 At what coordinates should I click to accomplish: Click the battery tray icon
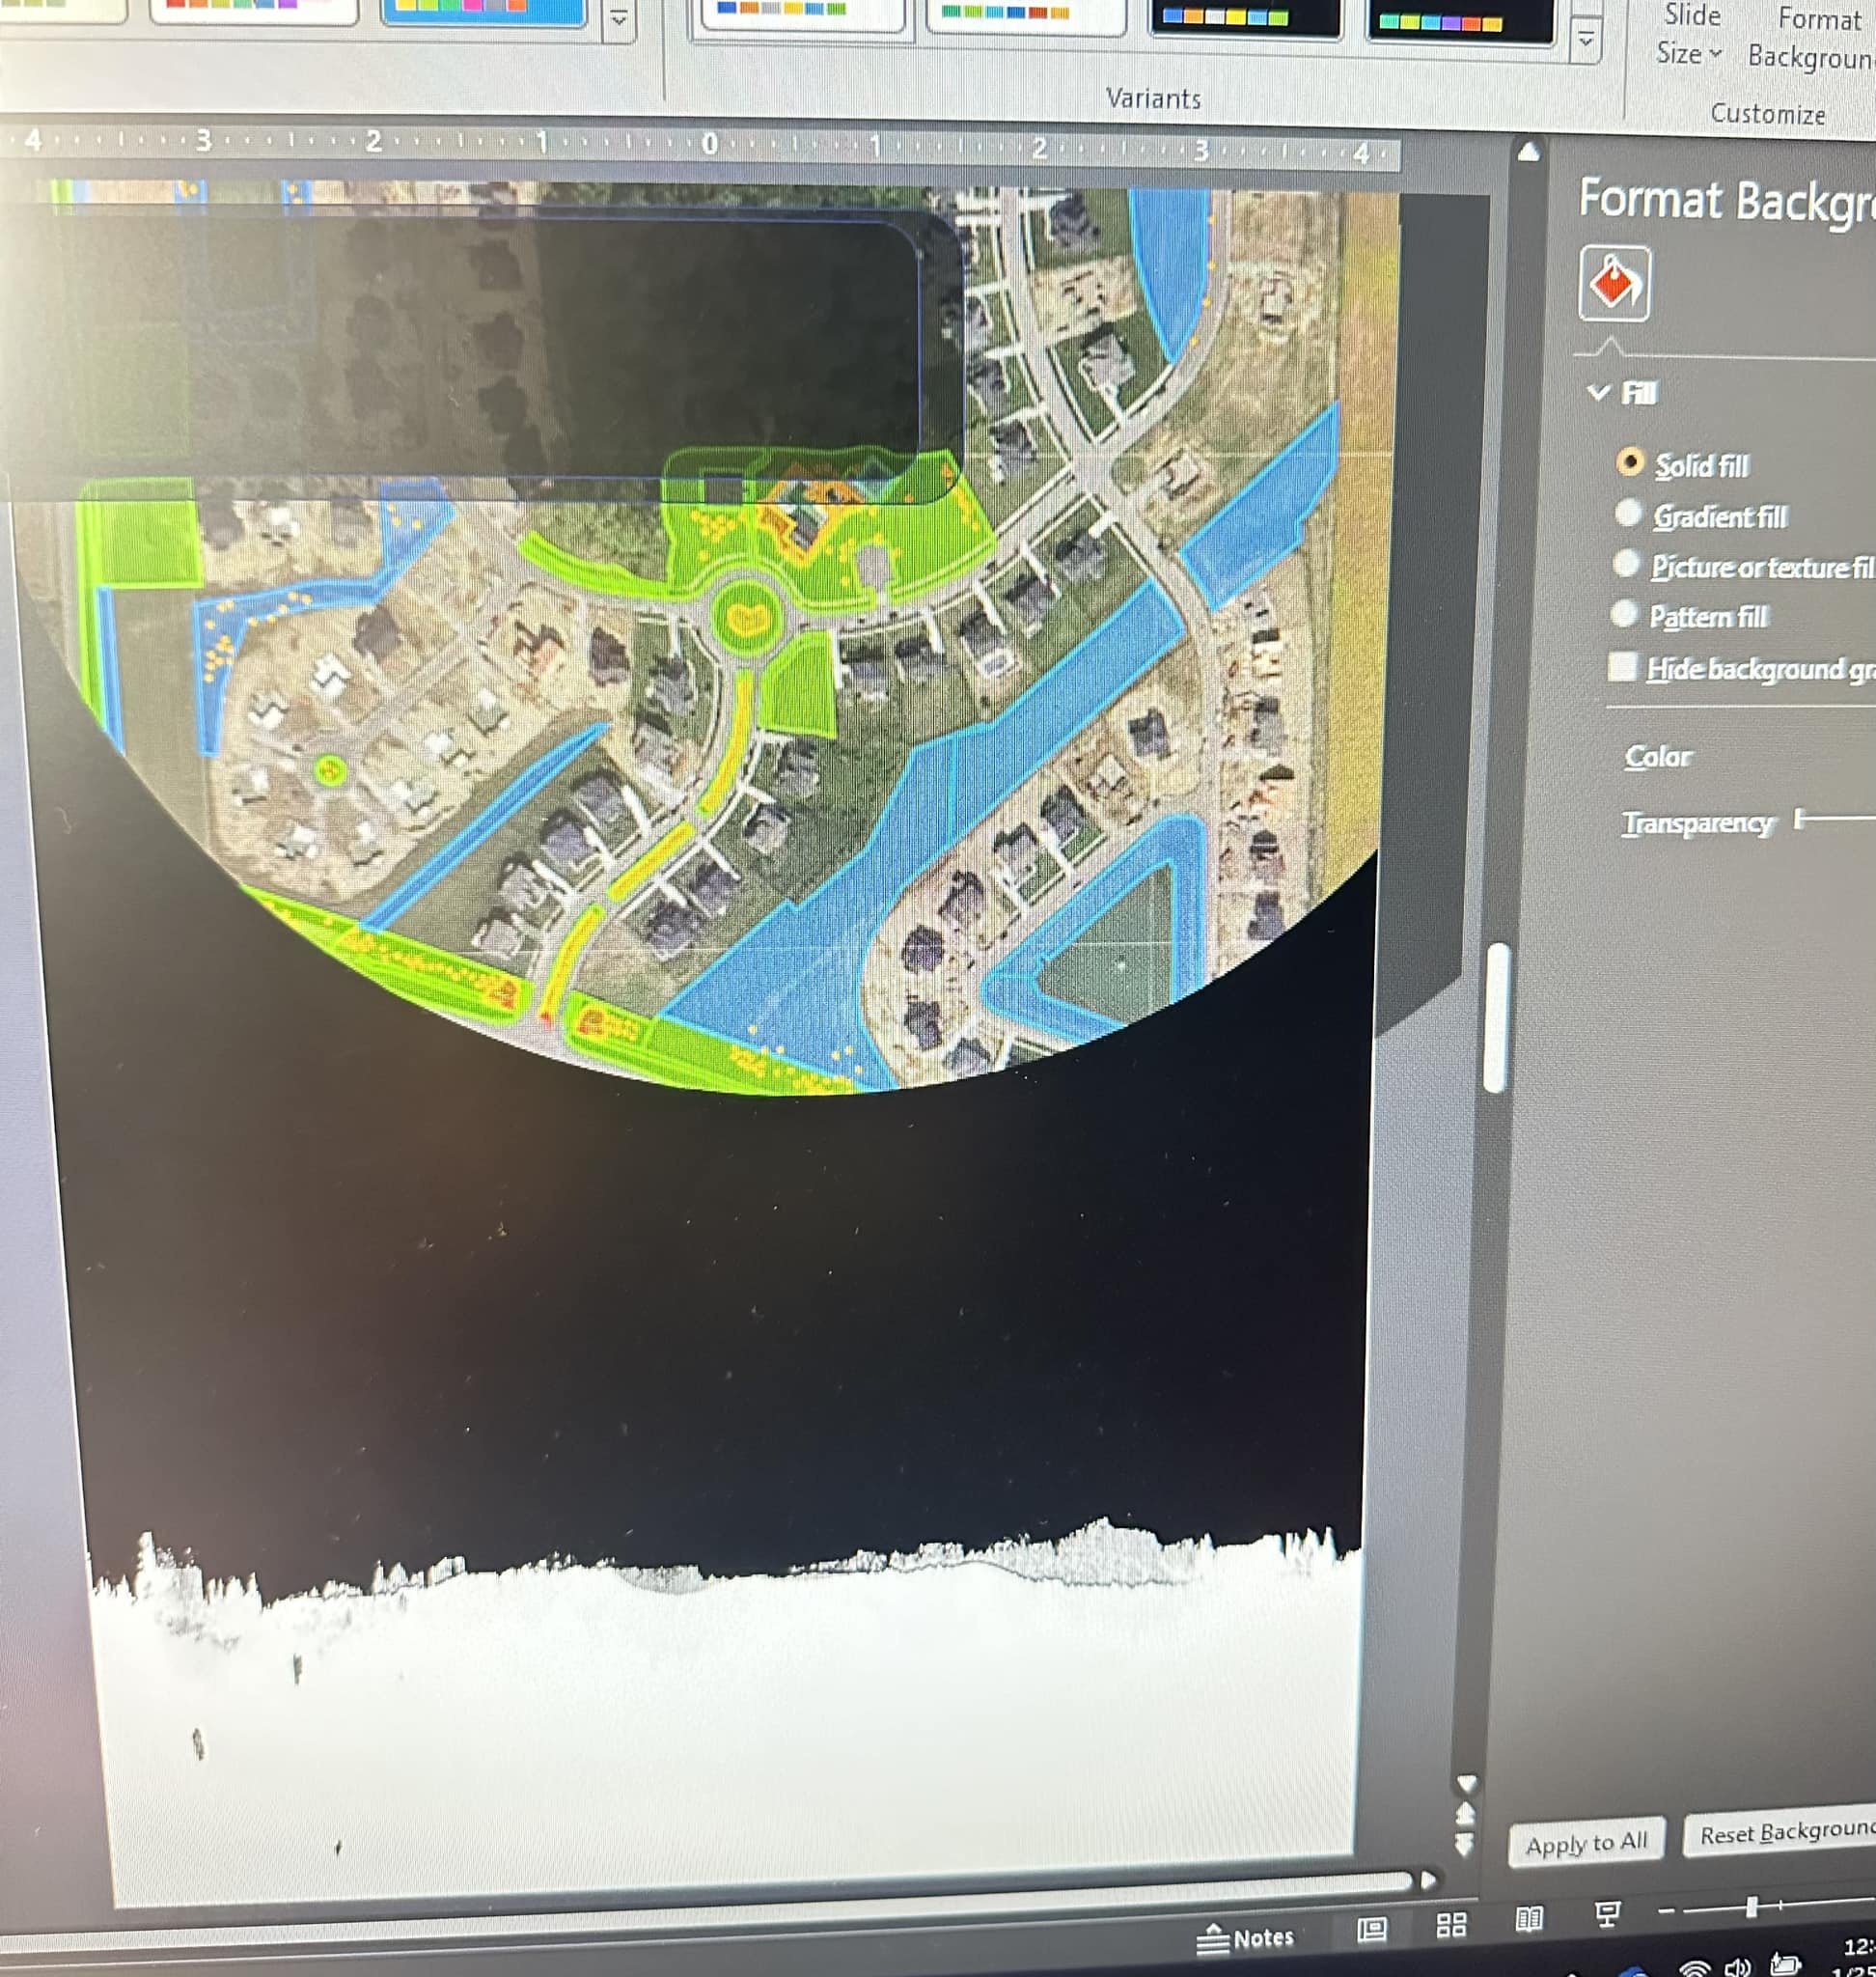click(x=1785, y=1963)
